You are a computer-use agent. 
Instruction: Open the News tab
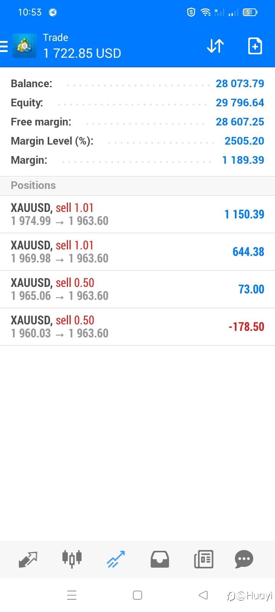[x=204, y=559]
